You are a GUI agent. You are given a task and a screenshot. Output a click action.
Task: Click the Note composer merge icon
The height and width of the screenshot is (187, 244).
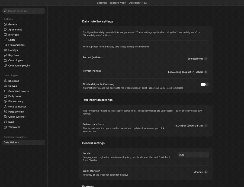pyautogui.click(x=5, y=107)
